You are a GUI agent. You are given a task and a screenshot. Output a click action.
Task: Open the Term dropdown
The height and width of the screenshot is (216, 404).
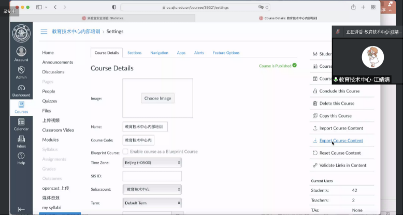click(x=152, y=203)
